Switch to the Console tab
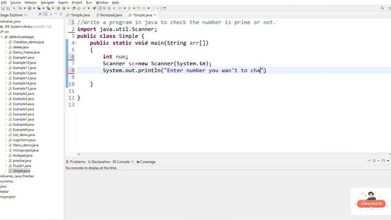Viewport: 391px width, 220px height. tap(121, 161)
